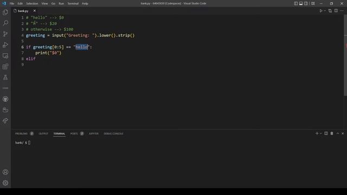
Task: Switch to the Jupyter panel tab
Action: coord(94,134)
